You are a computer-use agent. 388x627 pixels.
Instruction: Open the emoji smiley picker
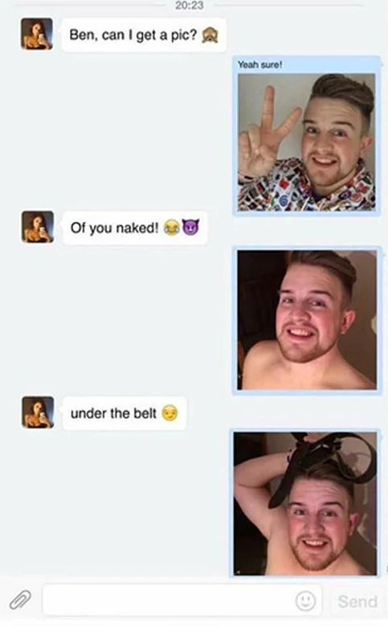click(305, 600)
